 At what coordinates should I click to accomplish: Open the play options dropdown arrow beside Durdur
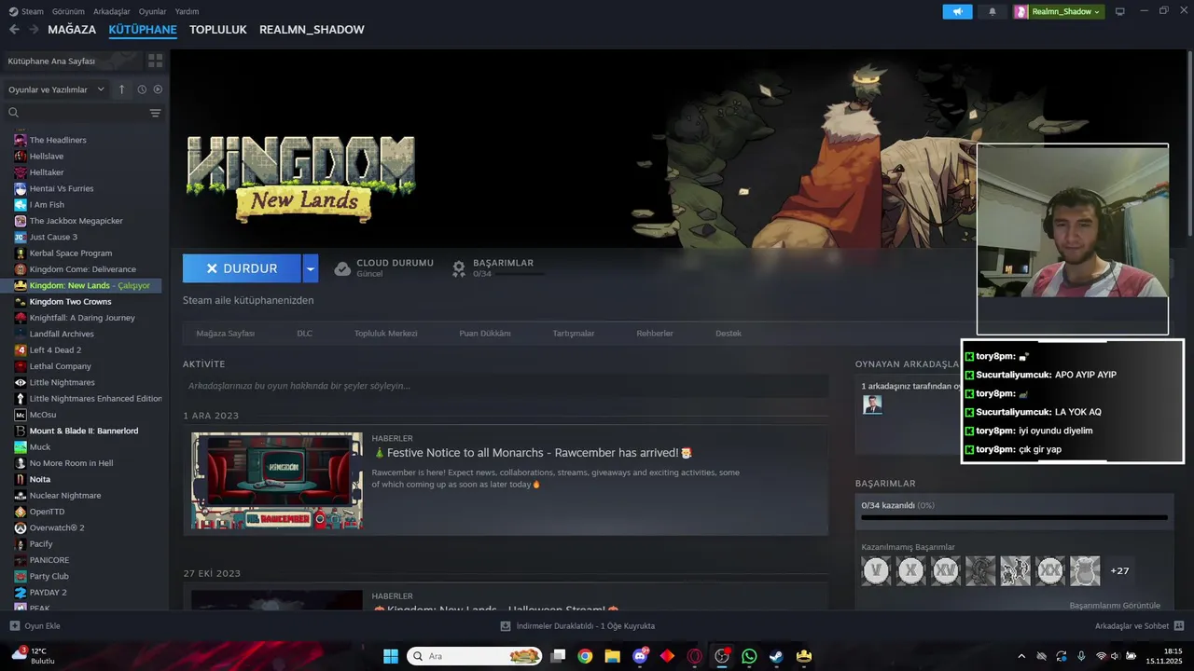[x=311, y=268]
